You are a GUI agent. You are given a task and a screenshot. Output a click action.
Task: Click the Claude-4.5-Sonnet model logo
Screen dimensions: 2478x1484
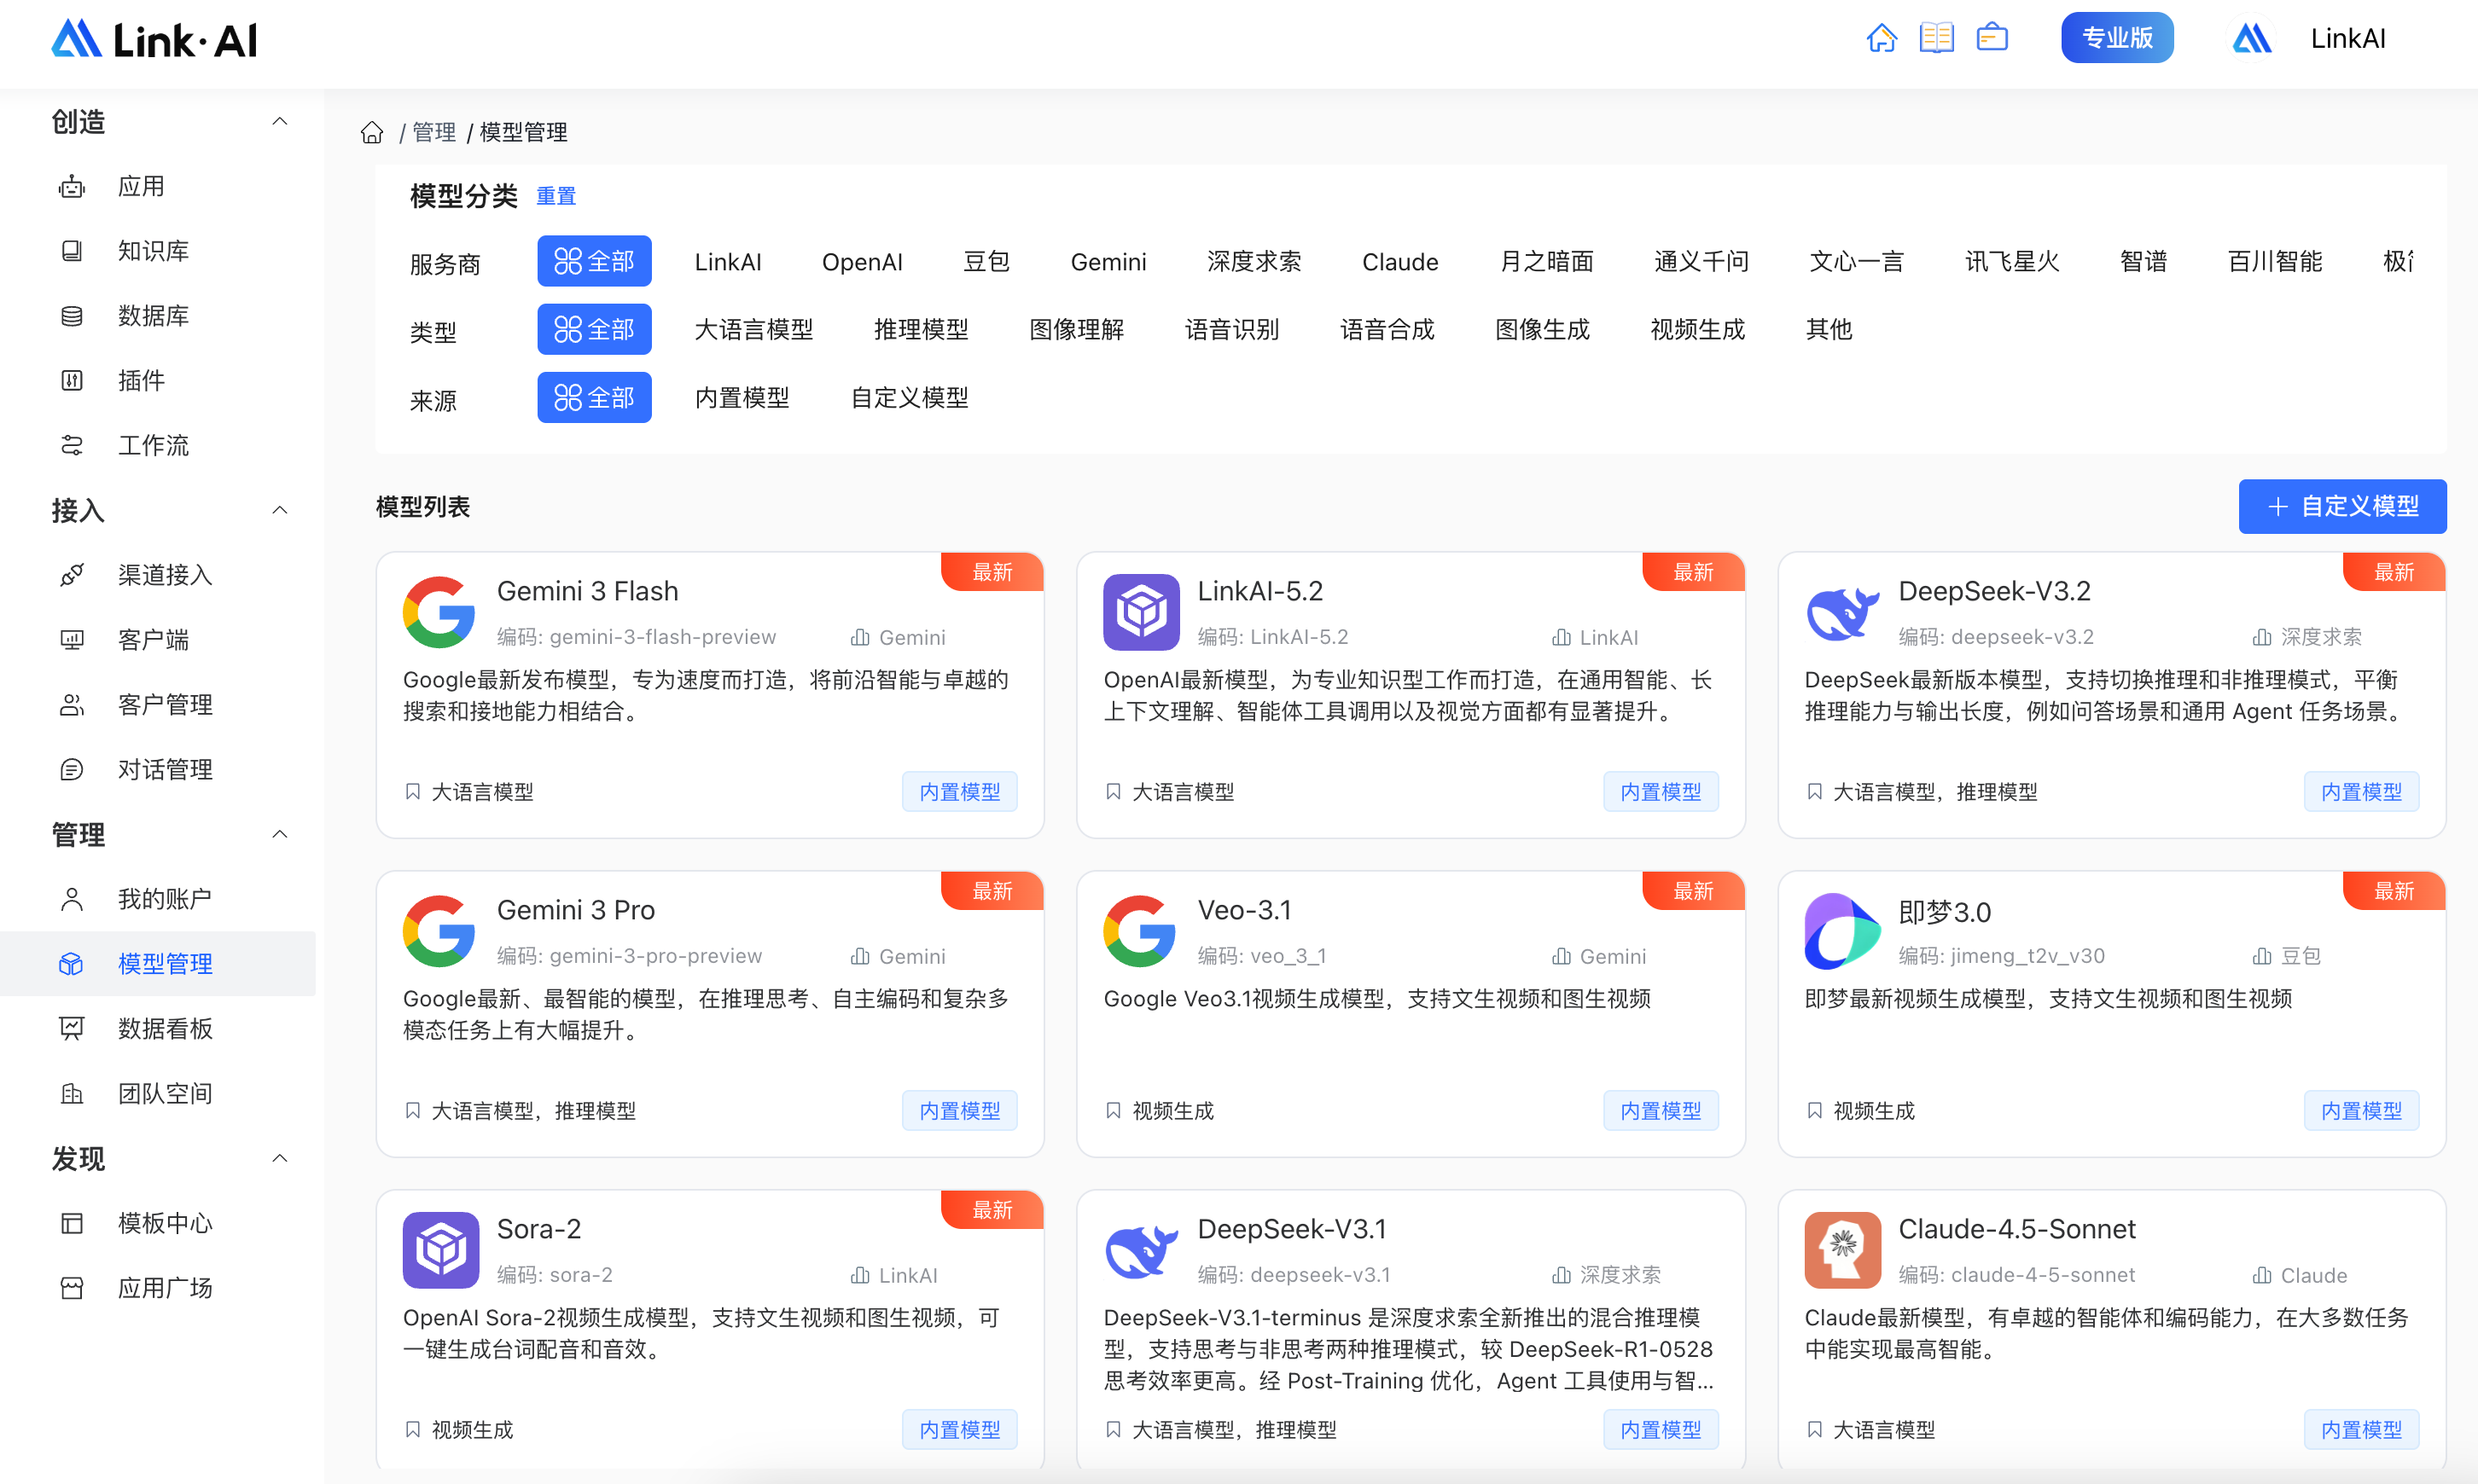coord(1841,1250)
